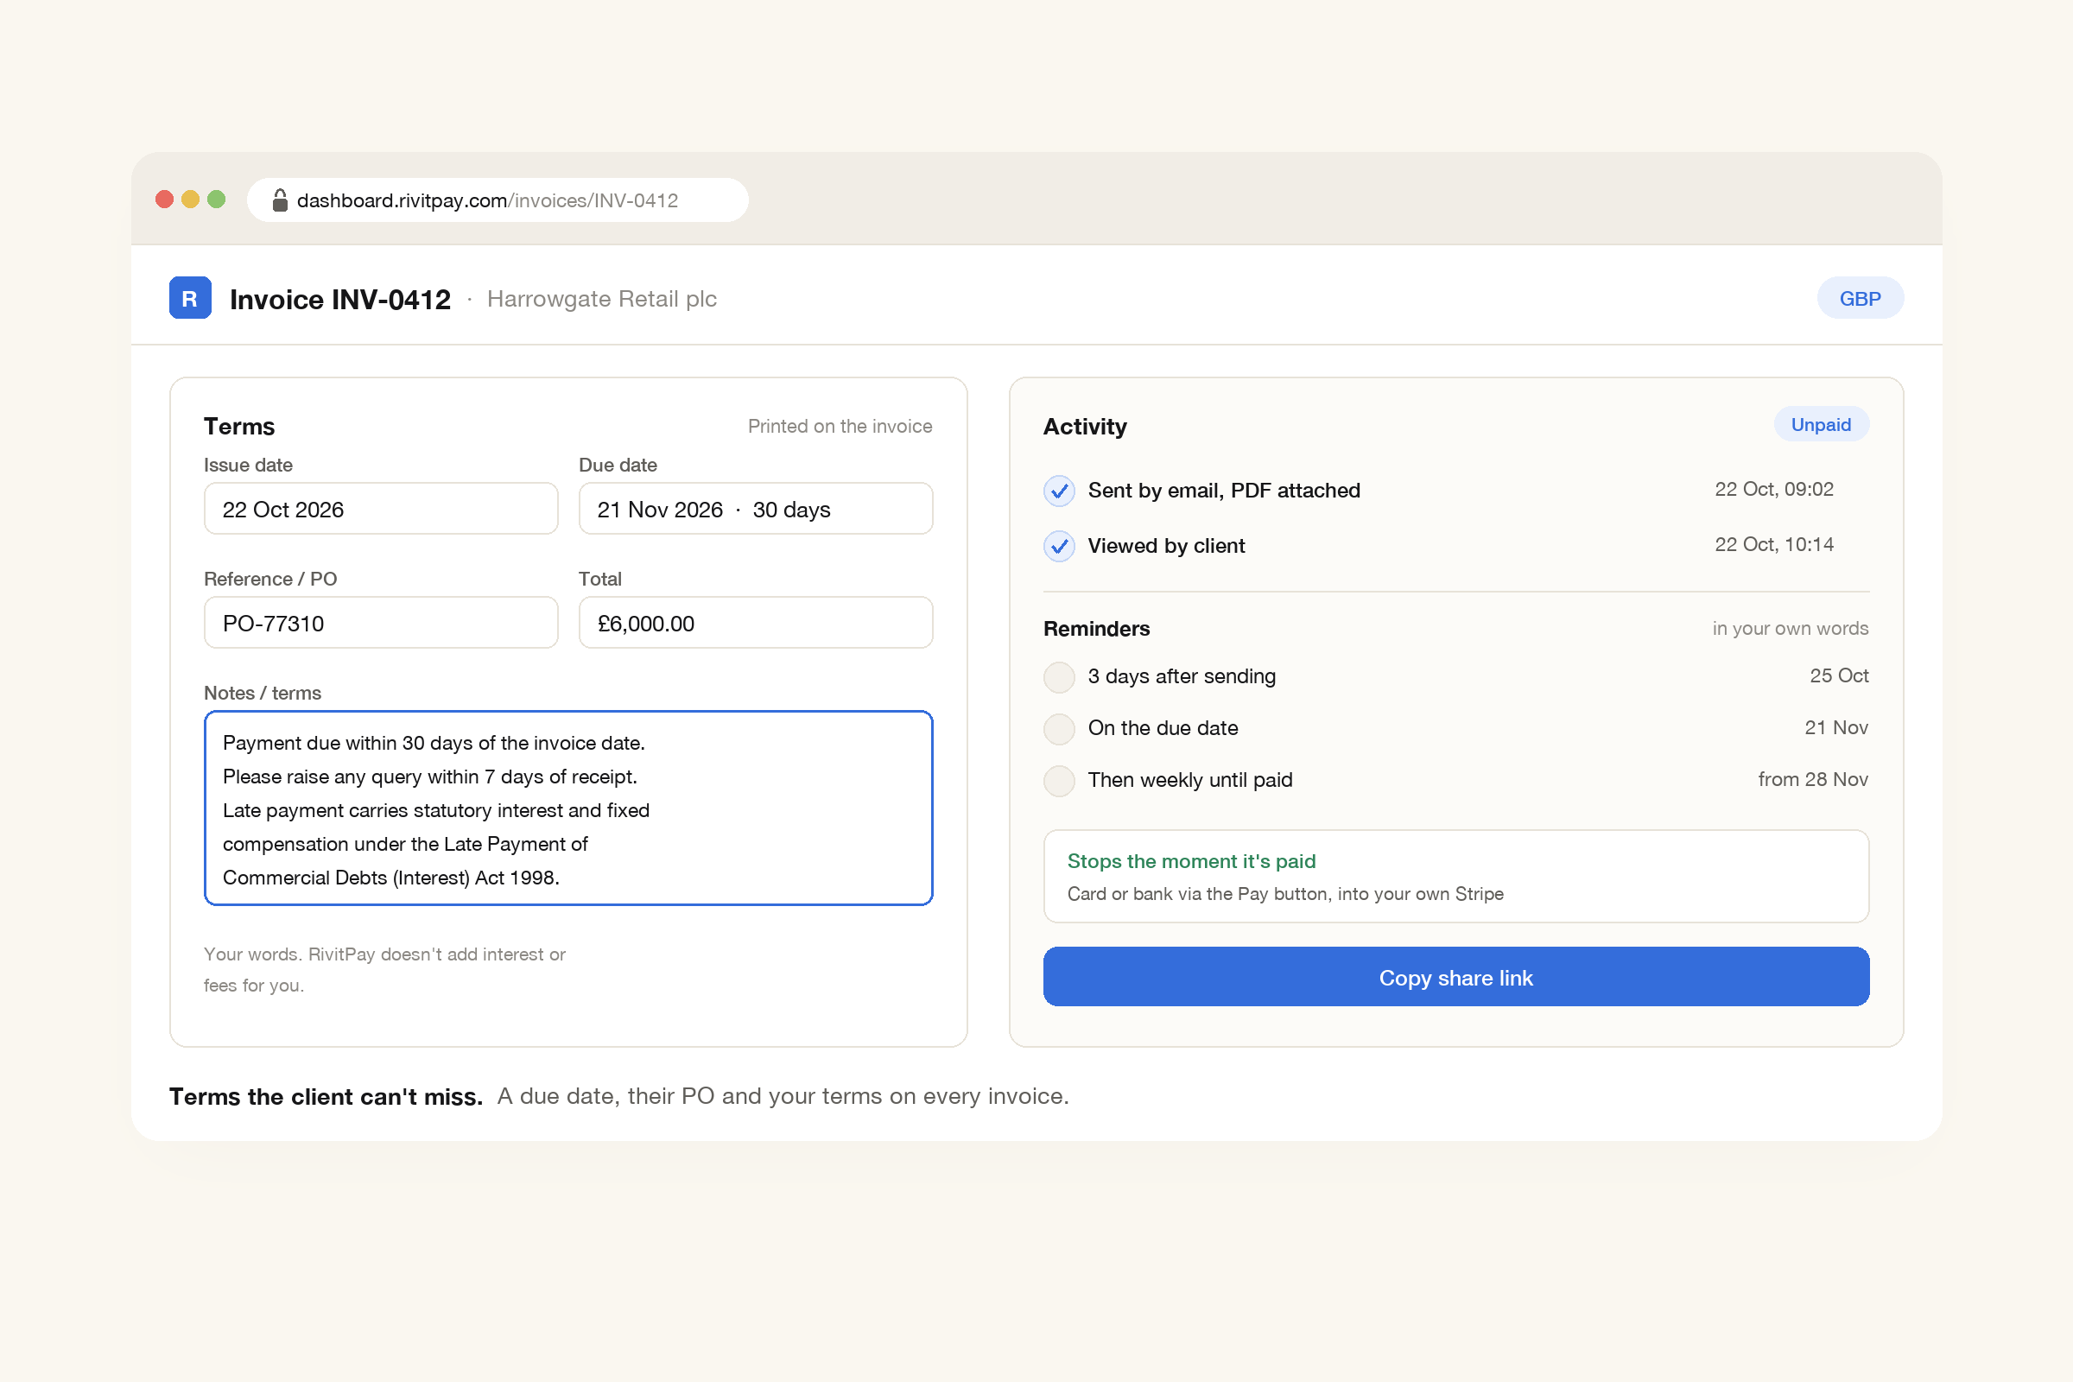Click the Issue date field 22 Oct 2026
This screenshot has width=2073, height=1382.
click(381, 509)
